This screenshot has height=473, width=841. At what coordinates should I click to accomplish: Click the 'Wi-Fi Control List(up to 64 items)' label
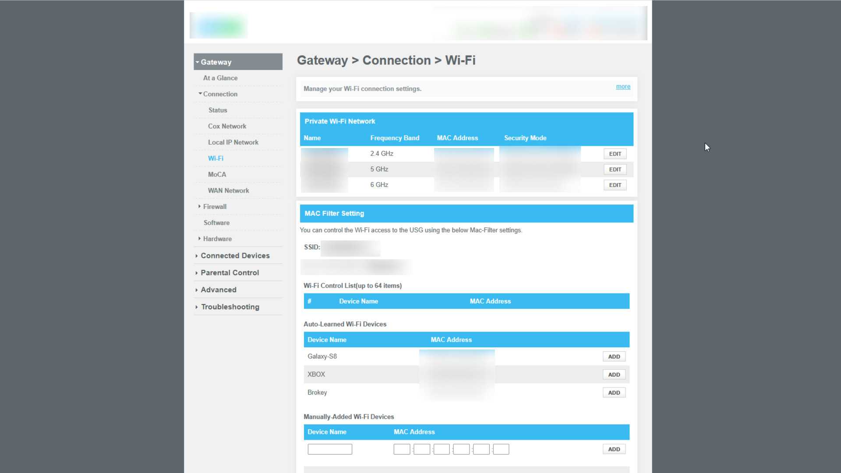coord(353,286)
